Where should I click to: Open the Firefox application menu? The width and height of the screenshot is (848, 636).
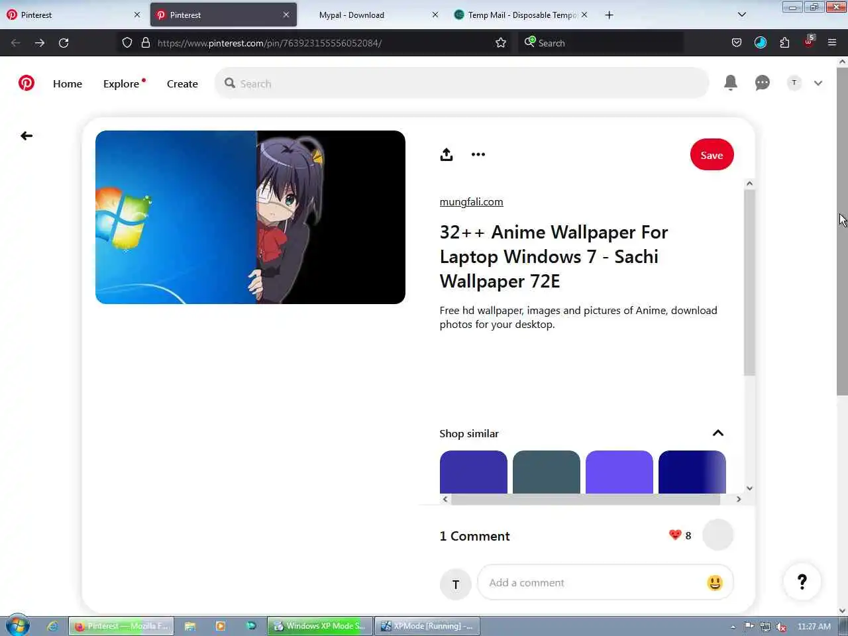(x=832, y=43)
